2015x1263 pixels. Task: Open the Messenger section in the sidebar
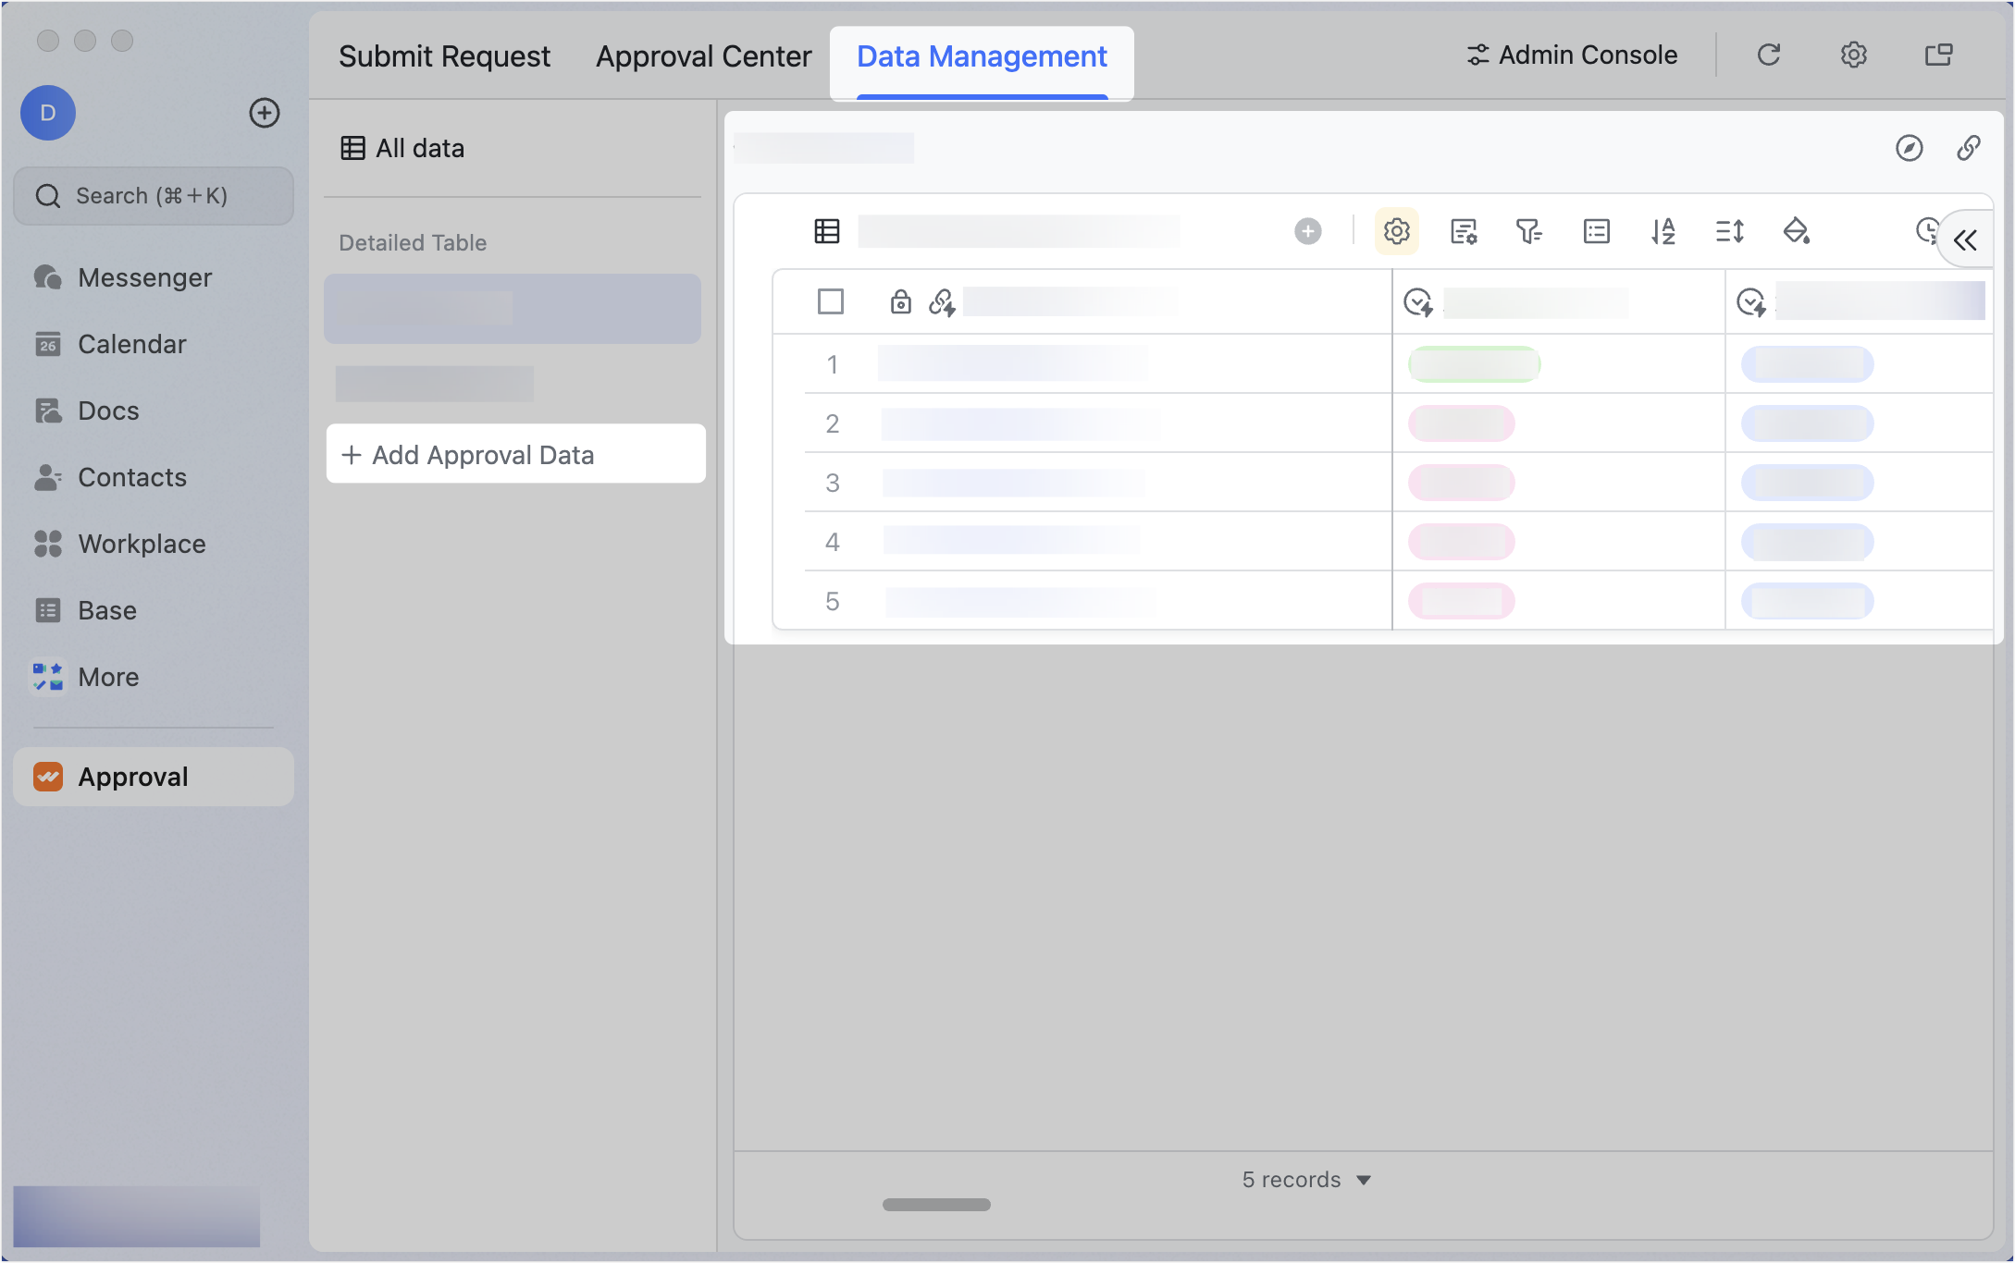pyautogui.click(x=144, y=276)
